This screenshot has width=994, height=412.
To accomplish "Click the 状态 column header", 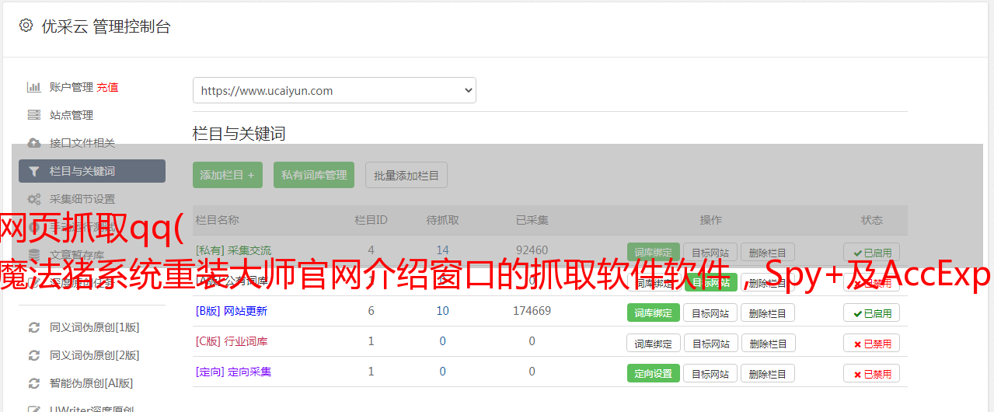I will click(872, 220).
